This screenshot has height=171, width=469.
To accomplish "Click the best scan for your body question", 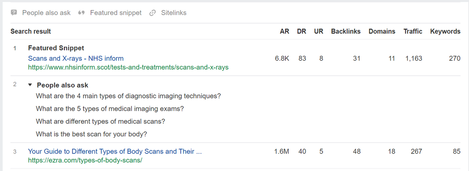I will [91, 134].
